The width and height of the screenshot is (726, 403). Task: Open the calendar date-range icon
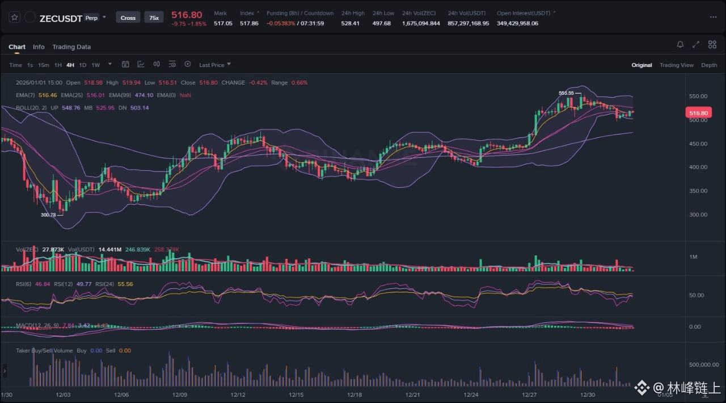point(126,65)
